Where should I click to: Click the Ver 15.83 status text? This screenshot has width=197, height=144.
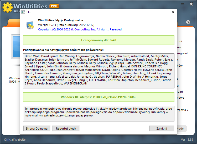[187, 140]
